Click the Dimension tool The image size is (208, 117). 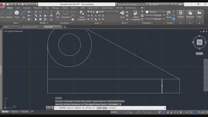(66, 14)
